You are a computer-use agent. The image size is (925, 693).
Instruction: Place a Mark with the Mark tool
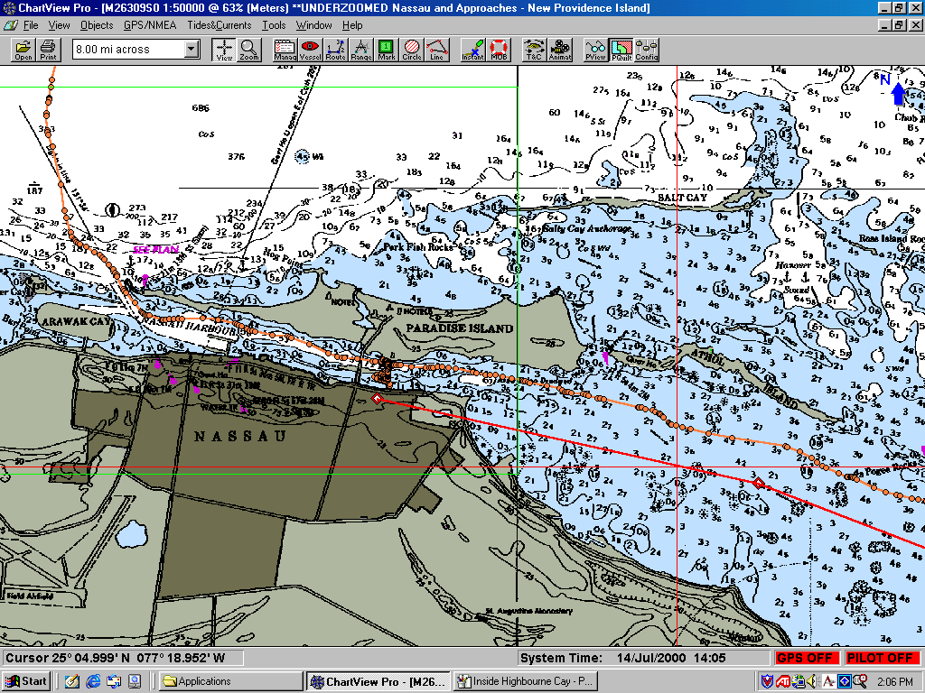tap(386, 50)
